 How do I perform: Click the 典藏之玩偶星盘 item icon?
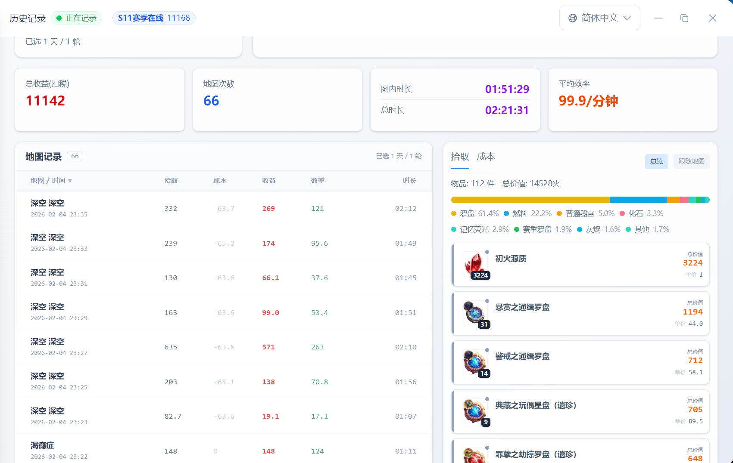tap(474, 411)
